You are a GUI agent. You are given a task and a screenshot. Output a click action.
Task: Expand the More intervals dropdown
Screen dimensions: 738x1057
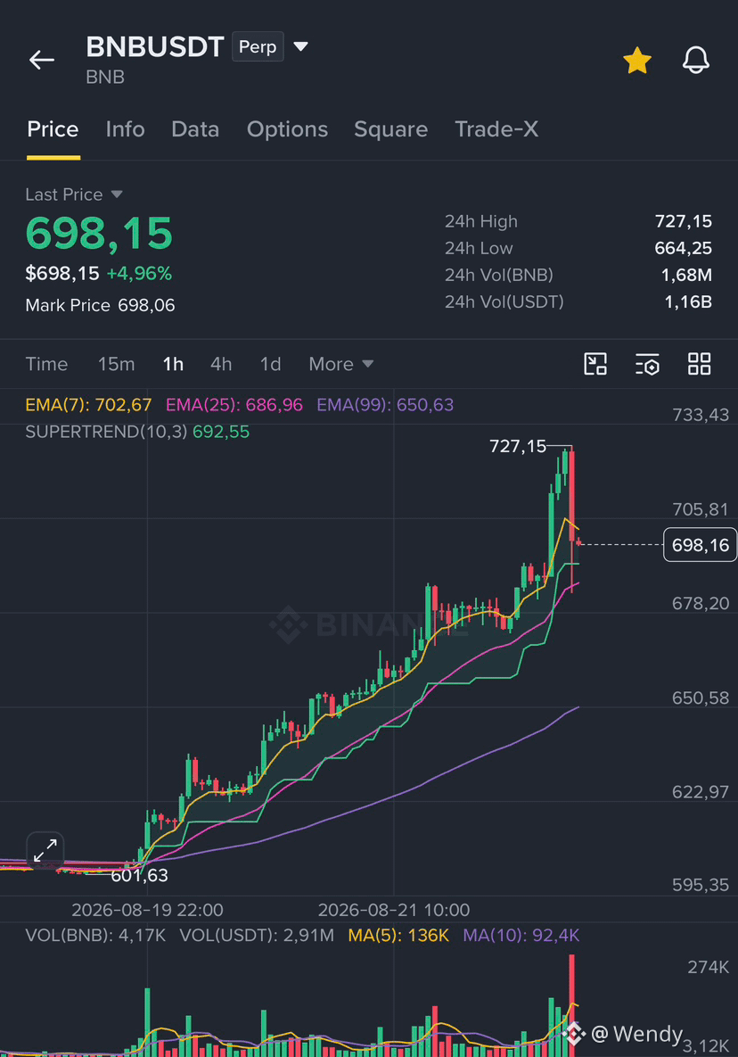[340, 364]
